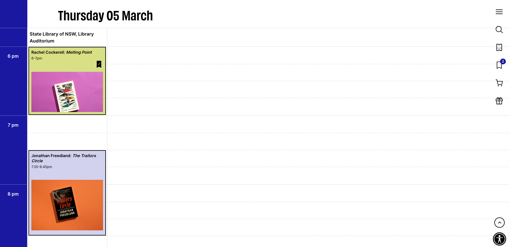Open the hamburger main menu
This screenshot has width=509, height=247.
pyautogui.click(x=499, y=12)
